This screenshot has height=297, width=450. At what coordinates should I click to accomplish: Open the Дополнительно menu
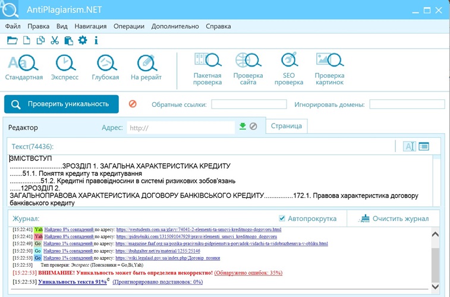175,26
